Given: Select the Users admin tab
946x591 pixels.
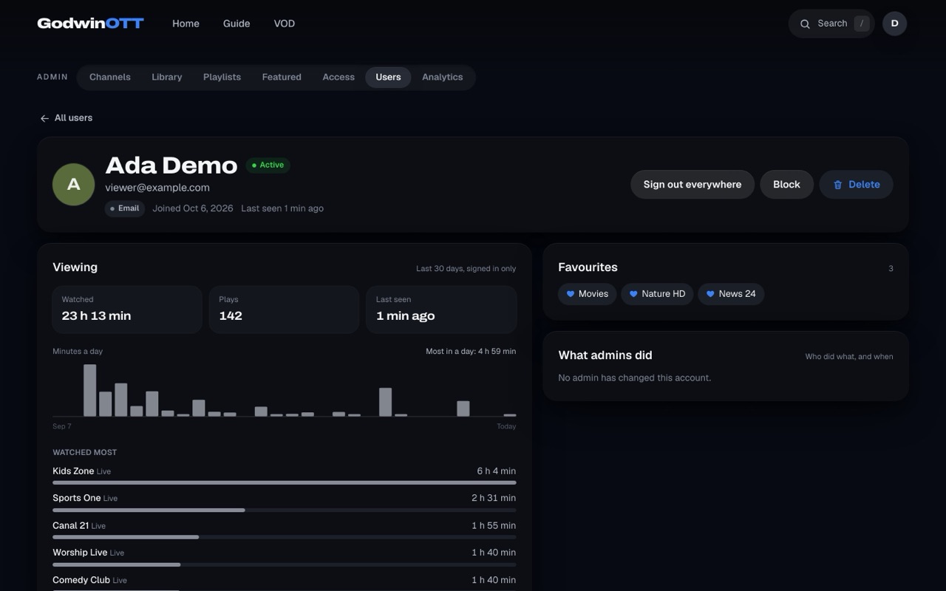Looking at the screenshot, I should click(x=388, y=77).
